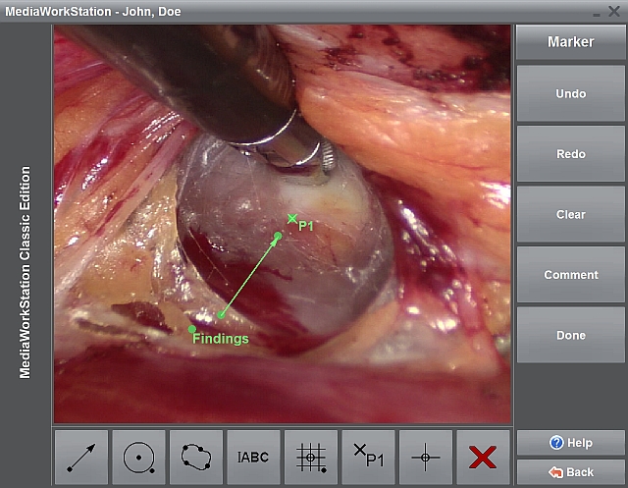Finish annotation with Done button
The height and width of the screenshot is (488, 628).
click(x=571, y=335)
